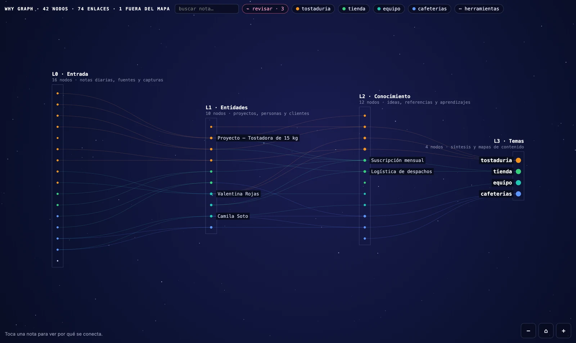Open the herramientas menu

tap(479, 9)
